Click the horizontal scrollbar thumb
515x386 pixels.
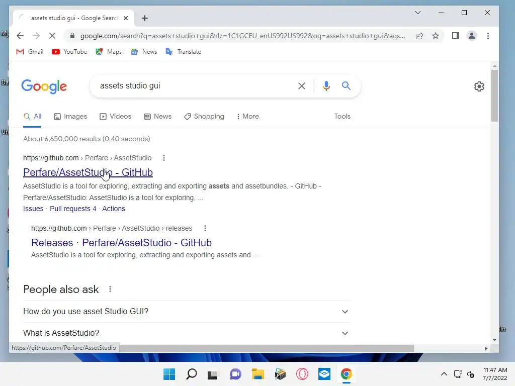point(267,348)
